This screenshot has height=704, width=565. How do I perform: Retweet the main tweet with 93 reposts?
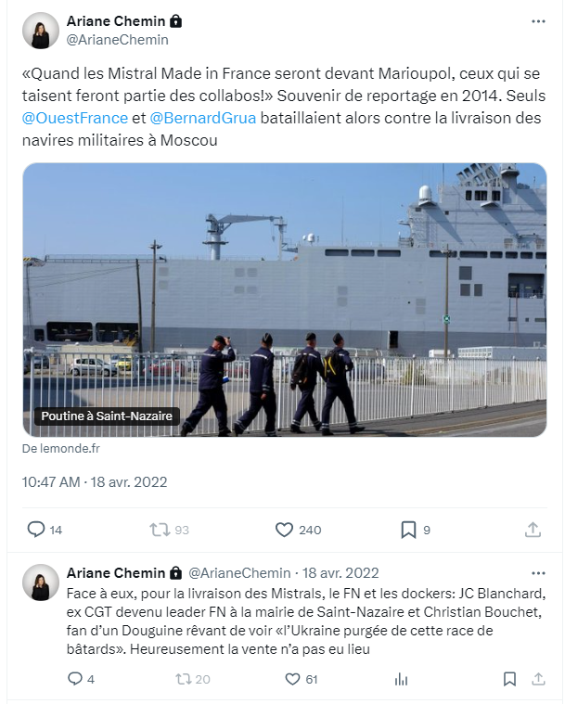pyautogui.click(x=159, y=530)
